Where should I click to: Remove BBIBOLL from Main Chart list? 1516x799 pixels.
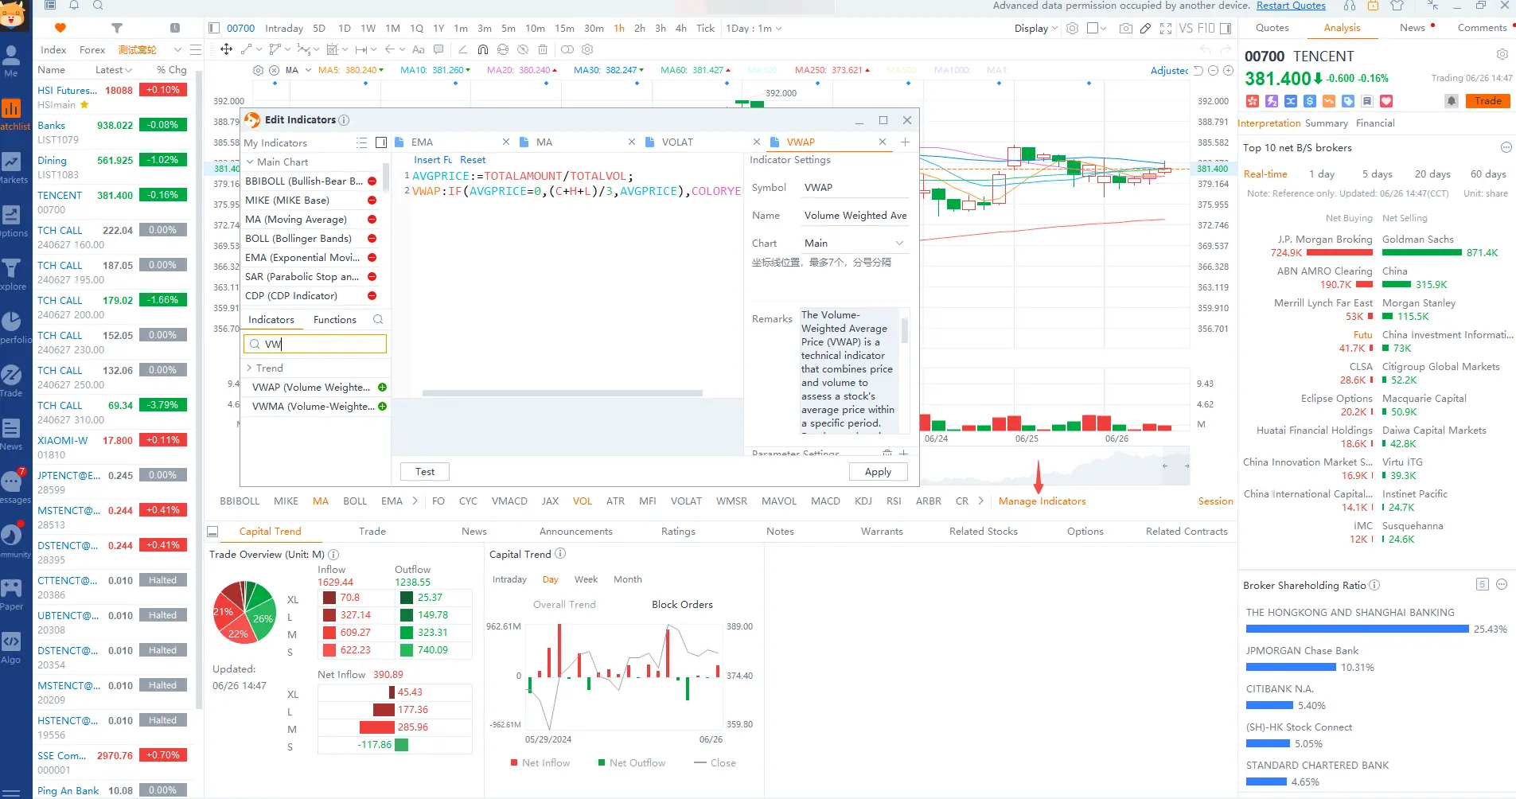click(372, 181)
